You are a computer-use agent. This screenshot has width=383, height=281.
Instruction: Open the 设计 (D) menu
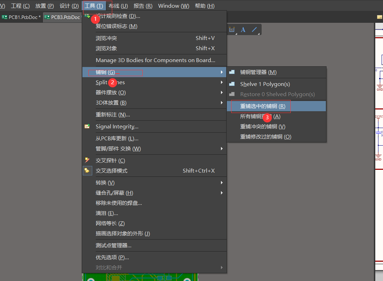click(69, 6)
